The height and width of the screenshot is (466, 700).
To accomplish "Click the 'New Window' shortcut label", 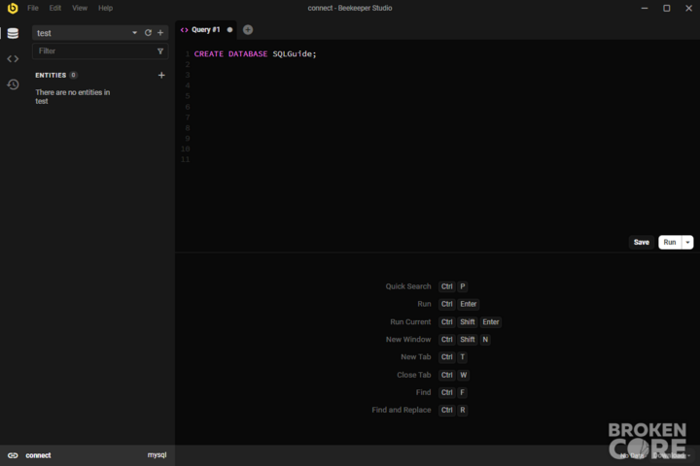I will 408,340.
